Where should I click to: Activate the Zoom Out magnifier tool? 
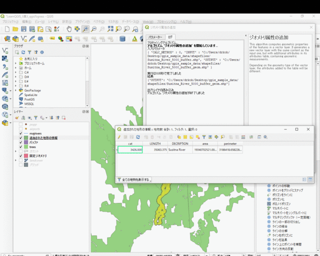(93, 29)
